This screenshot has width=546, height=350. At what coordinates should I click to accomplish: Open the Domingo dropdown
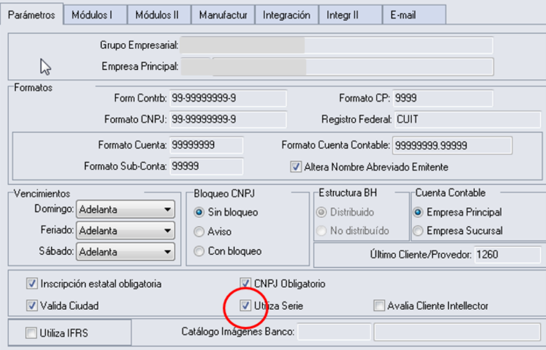pos(125,210)
